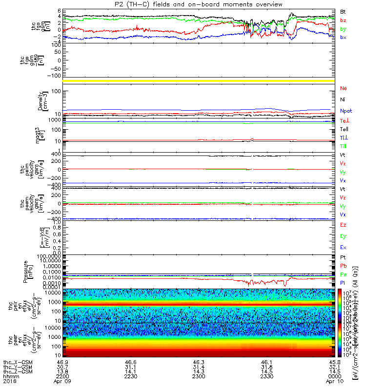Click the ion spectrogram color scale bar

(x=340, y=306)
